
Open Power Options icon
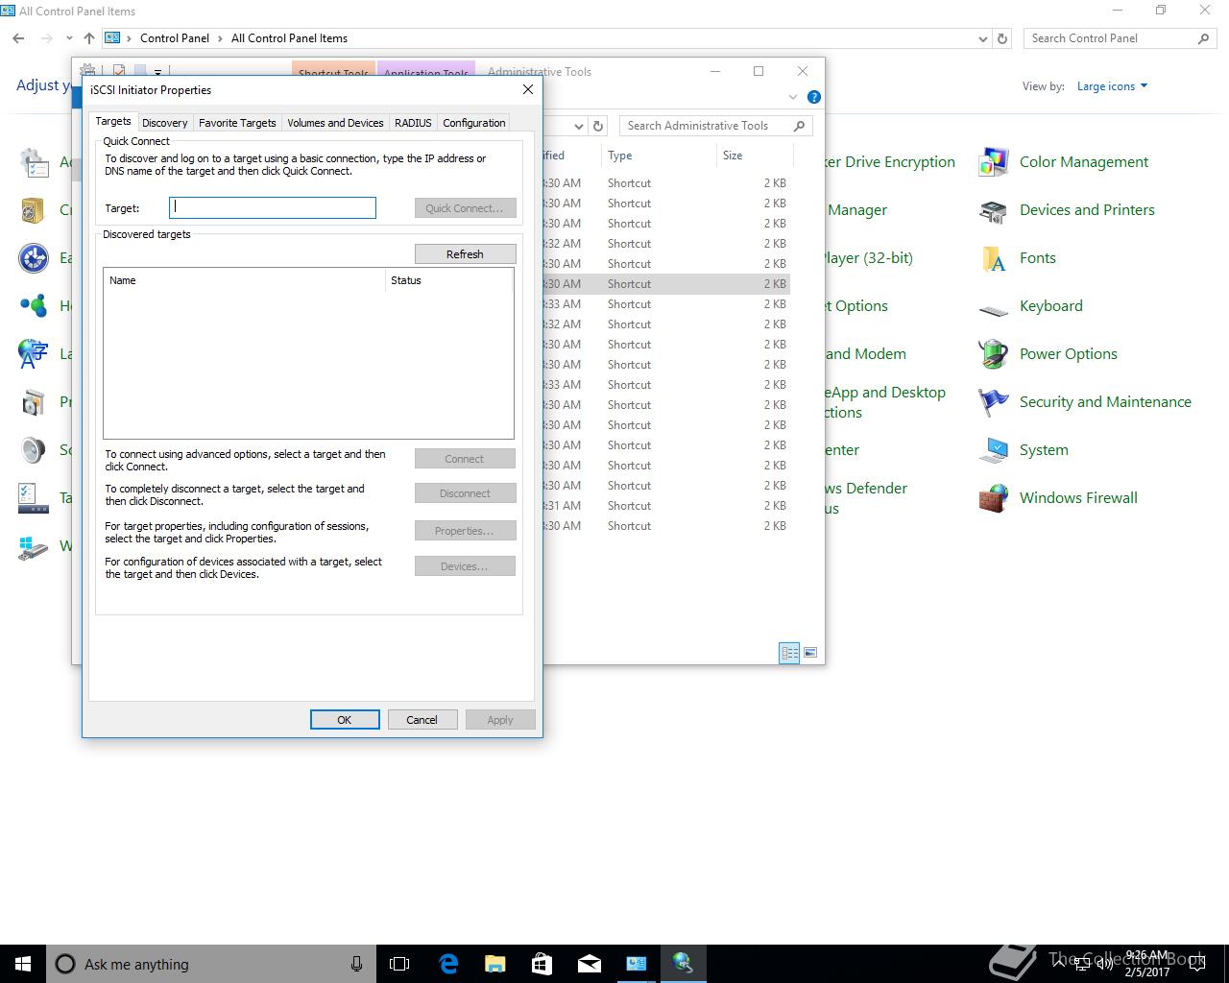(x=993, y=354)
